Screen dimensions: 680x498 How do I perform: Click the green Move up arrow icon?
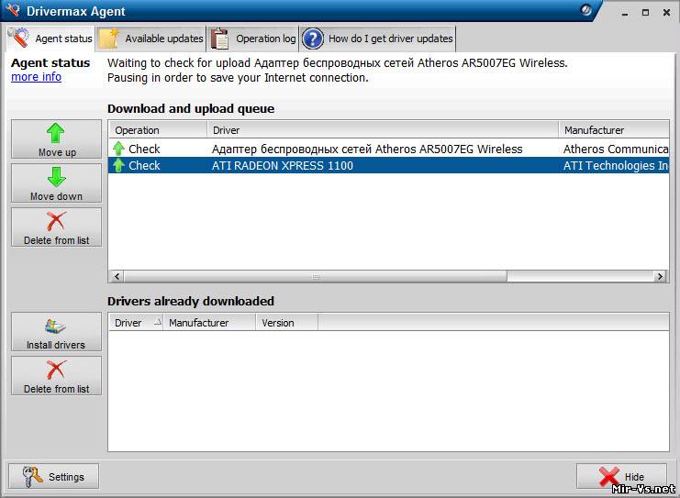56,134
